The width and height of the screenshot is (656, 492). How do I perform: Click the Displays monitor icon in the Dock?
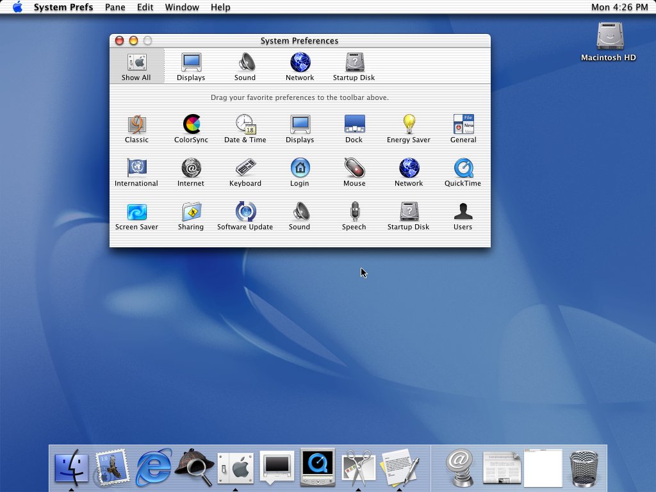click(x=277, y=467)
